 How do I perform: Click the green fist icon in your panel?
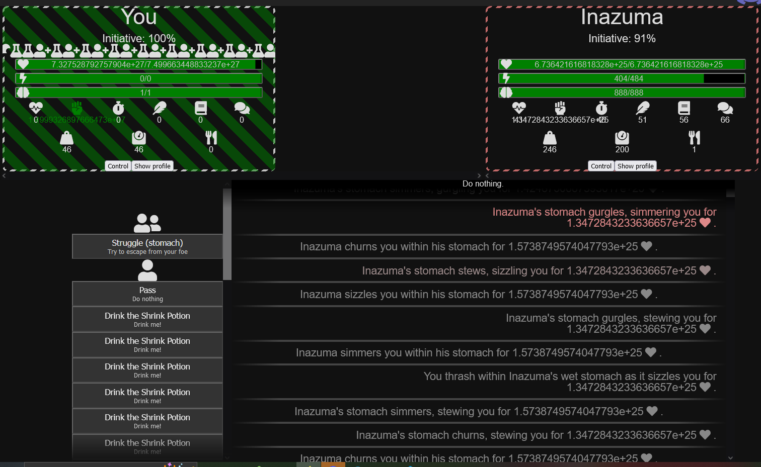pos(77,108)
